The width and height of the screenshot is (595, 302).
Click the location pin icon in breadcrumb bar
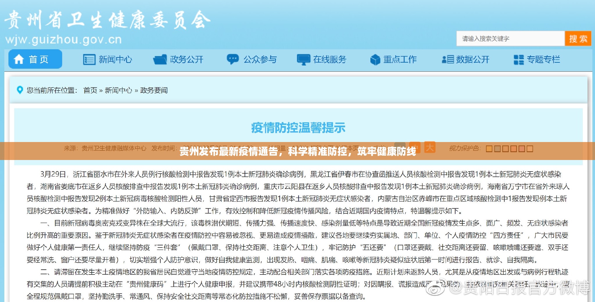pyautogui.click(x=20, y=90)
